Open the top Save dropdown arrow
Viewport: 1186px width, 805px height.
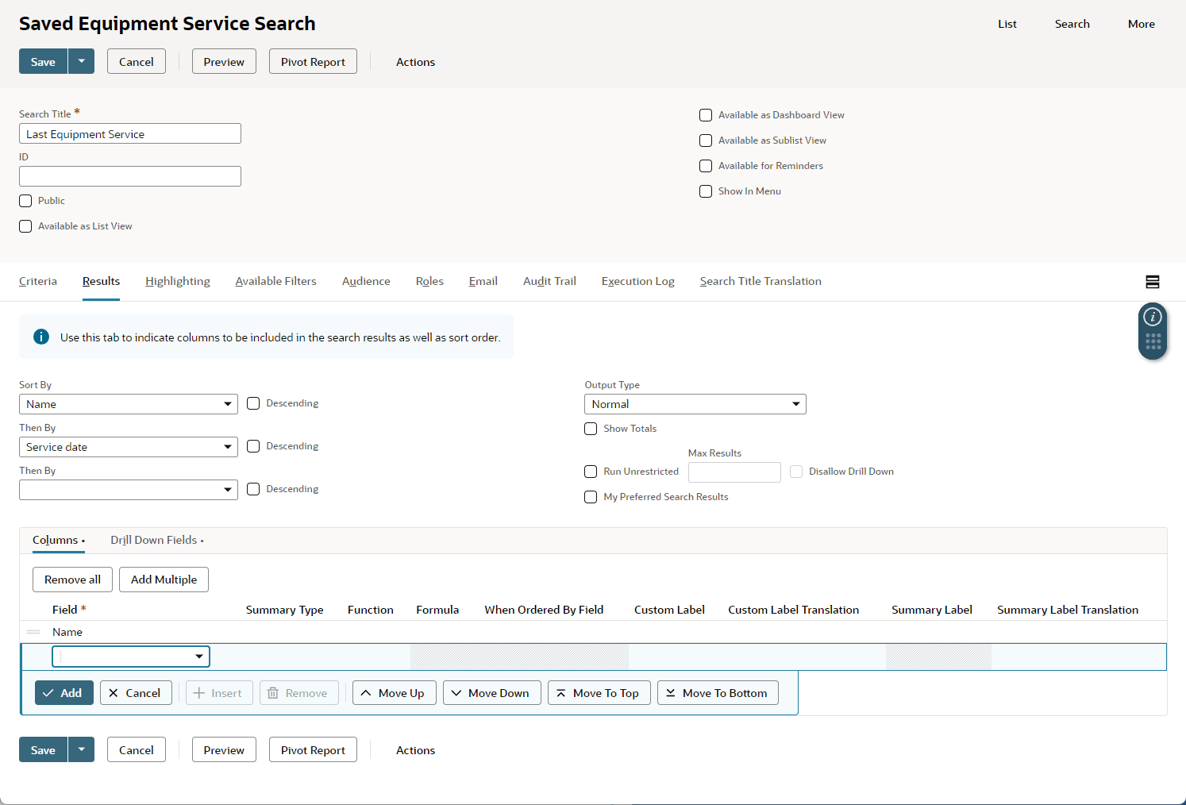[x=81, y=61]
